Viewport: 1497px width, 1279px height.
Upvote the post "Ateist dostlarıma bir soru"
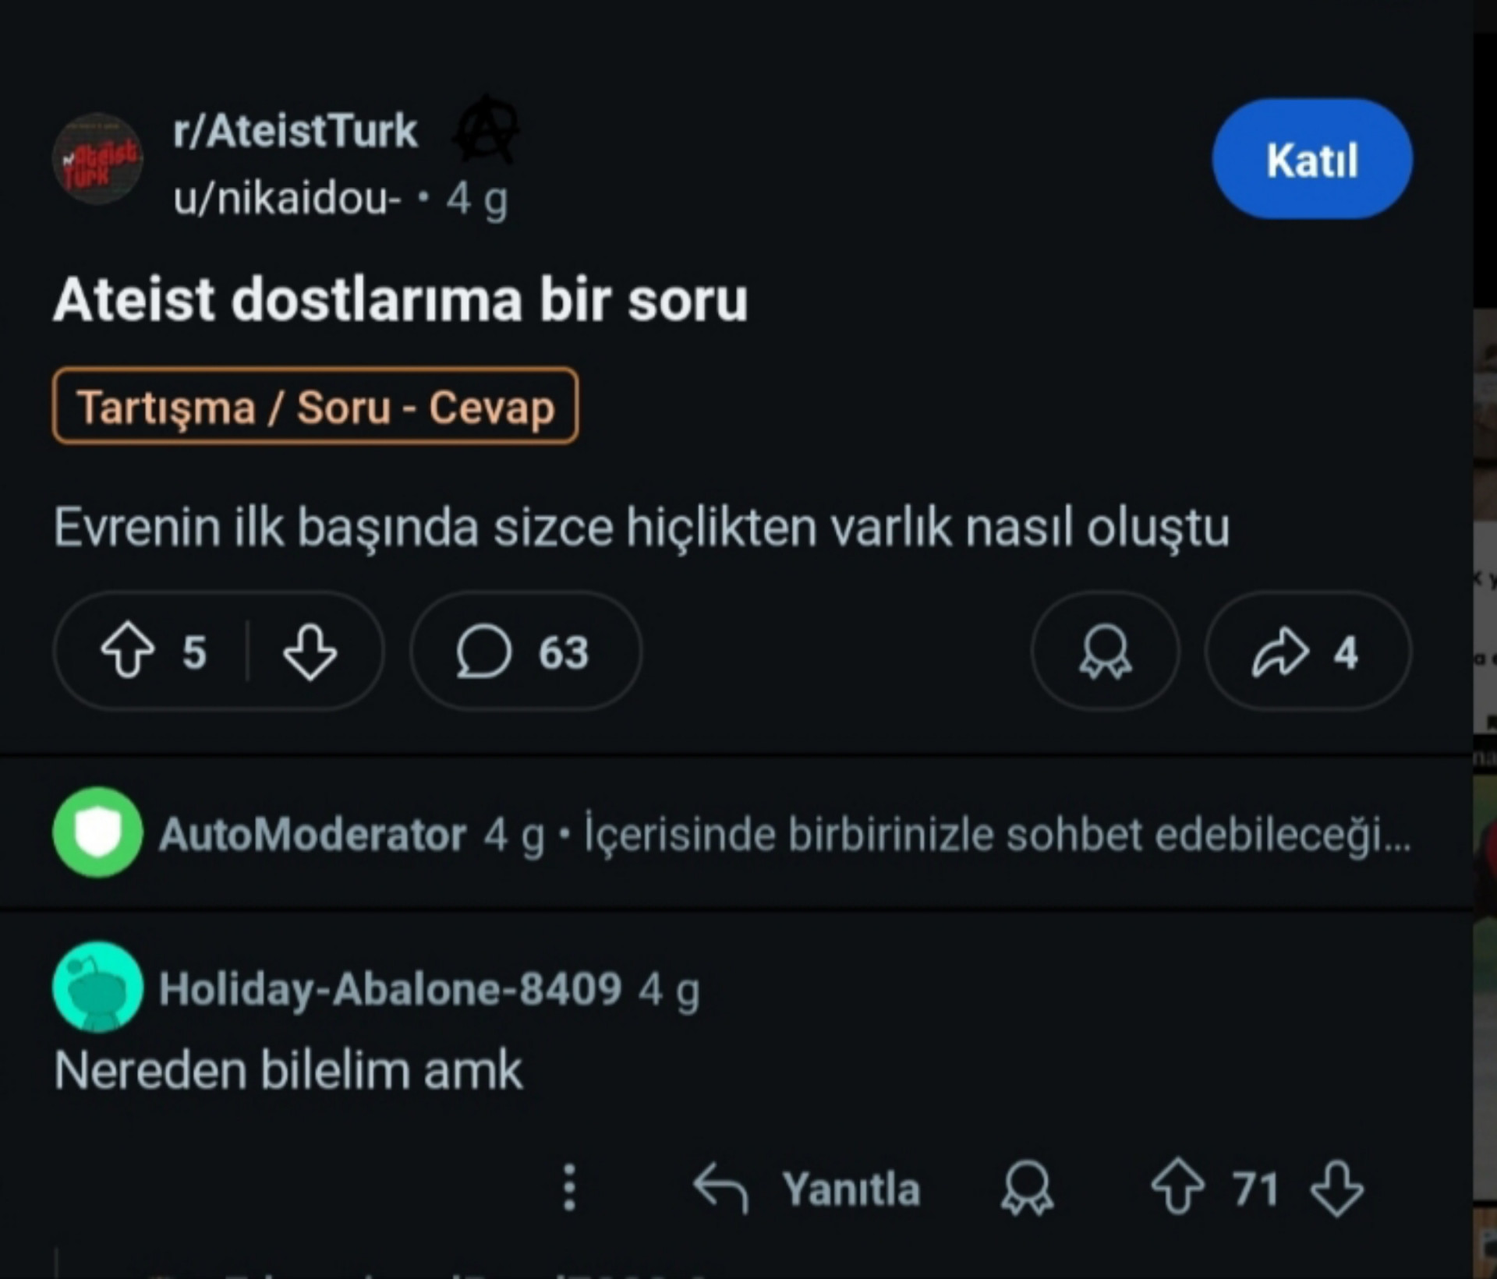pyautogui.click(x=128, y=651)
